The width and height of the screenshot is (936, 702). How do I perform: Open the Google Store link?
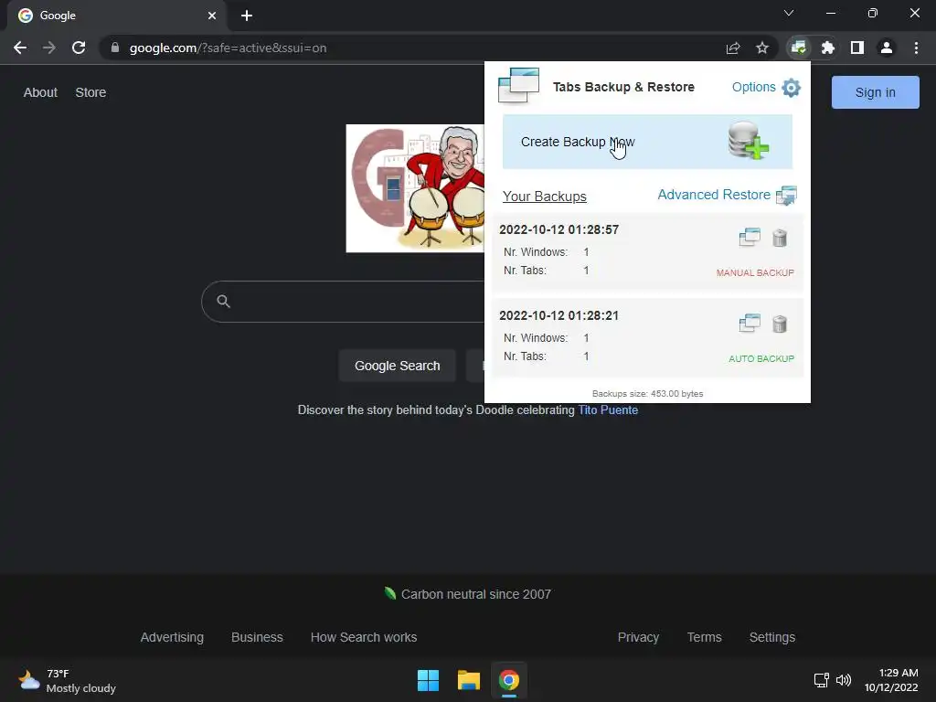coord(90,92)
